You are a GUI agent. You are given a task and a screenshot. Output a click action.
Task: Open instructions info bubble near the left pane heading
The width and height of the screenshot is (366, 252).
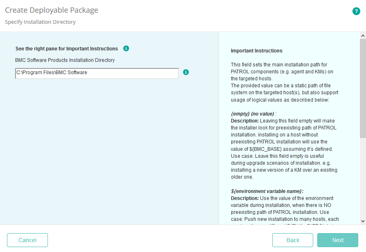[x=126, y=48]
